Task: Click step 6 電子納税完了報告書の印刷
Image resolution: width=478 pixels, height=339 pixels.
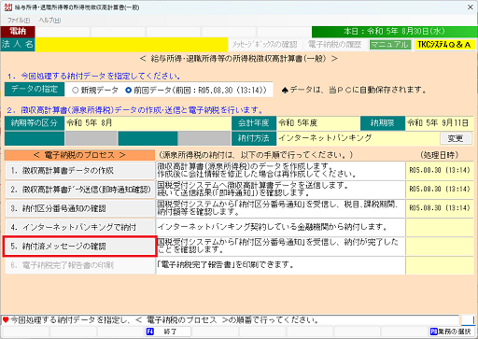Action: (x=80, y=265)
